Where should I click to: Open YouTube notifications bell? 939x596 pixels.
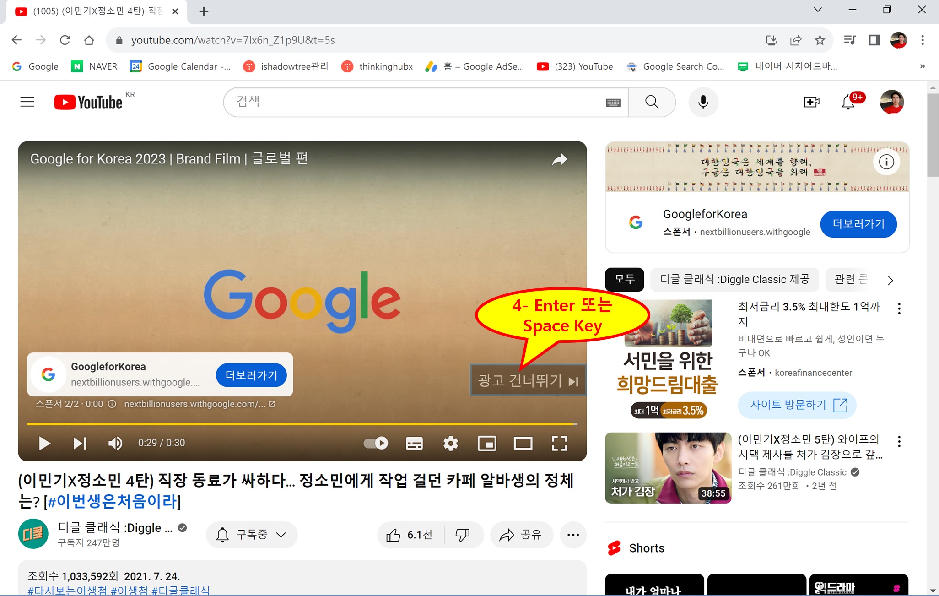coord(848,102)
